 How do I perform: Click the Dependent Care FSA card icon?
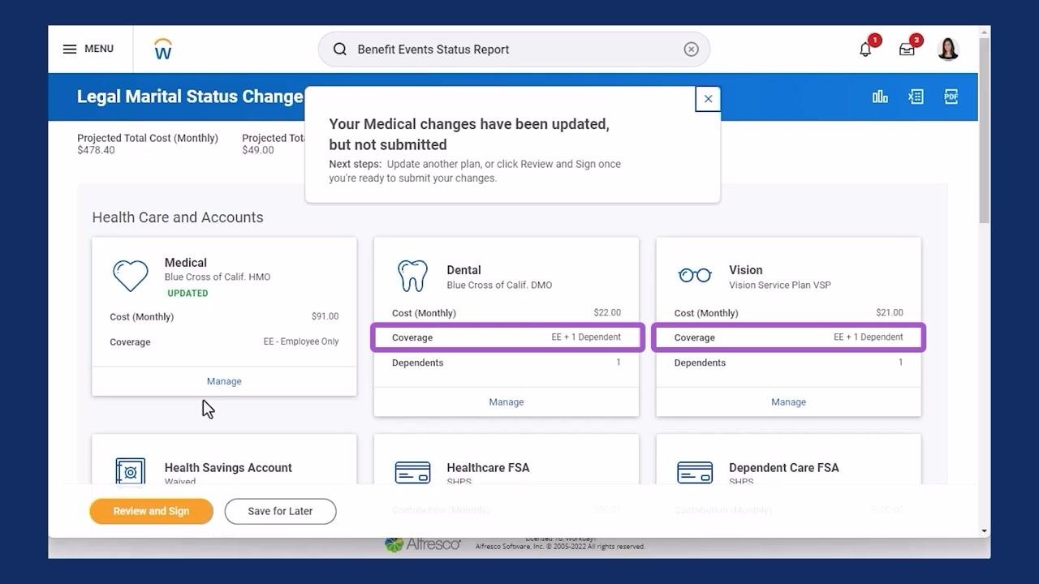(695, 472)
